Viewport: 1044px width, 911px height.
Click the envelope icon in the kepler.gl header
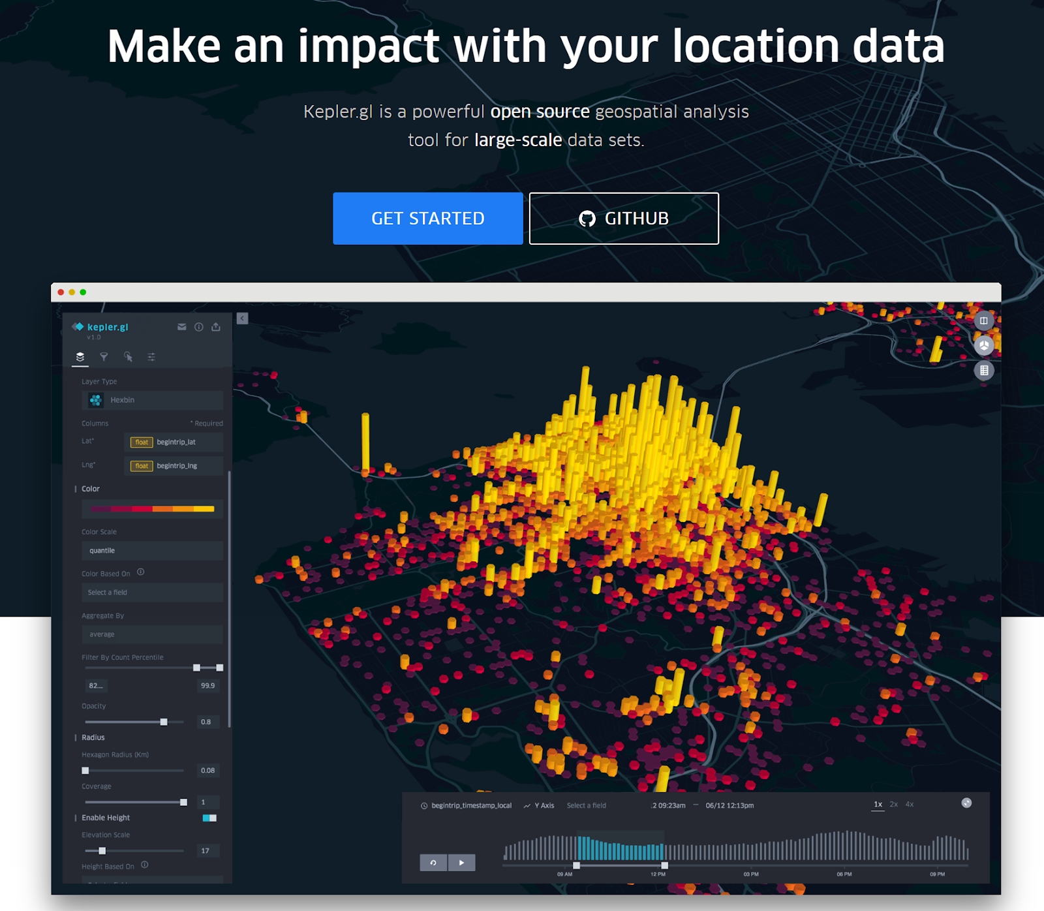coord(182,327)
